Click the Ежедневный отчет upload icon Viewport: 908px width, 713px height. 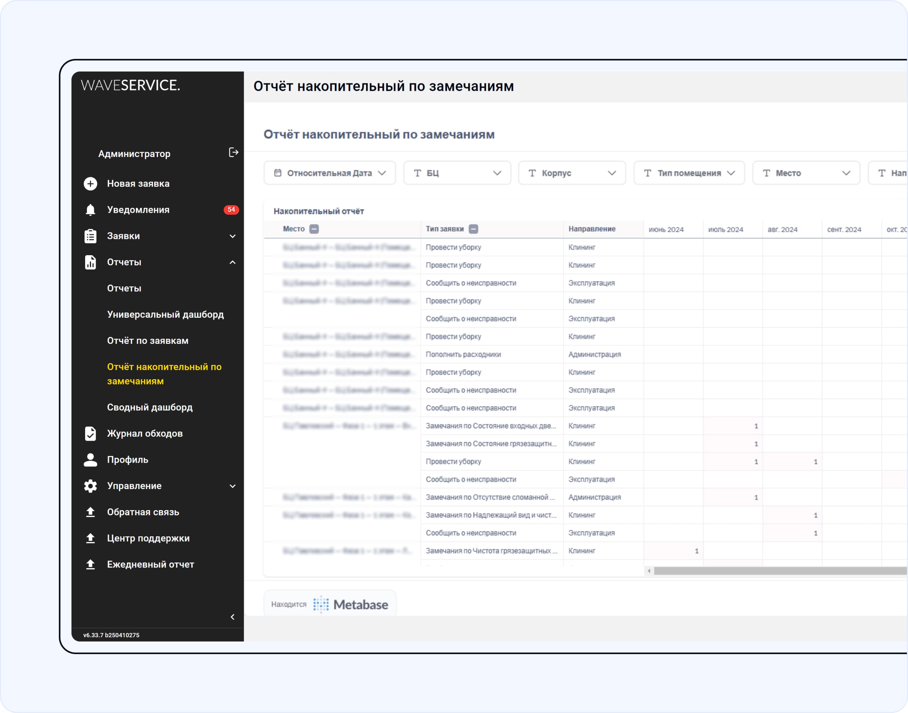(90, 564)
